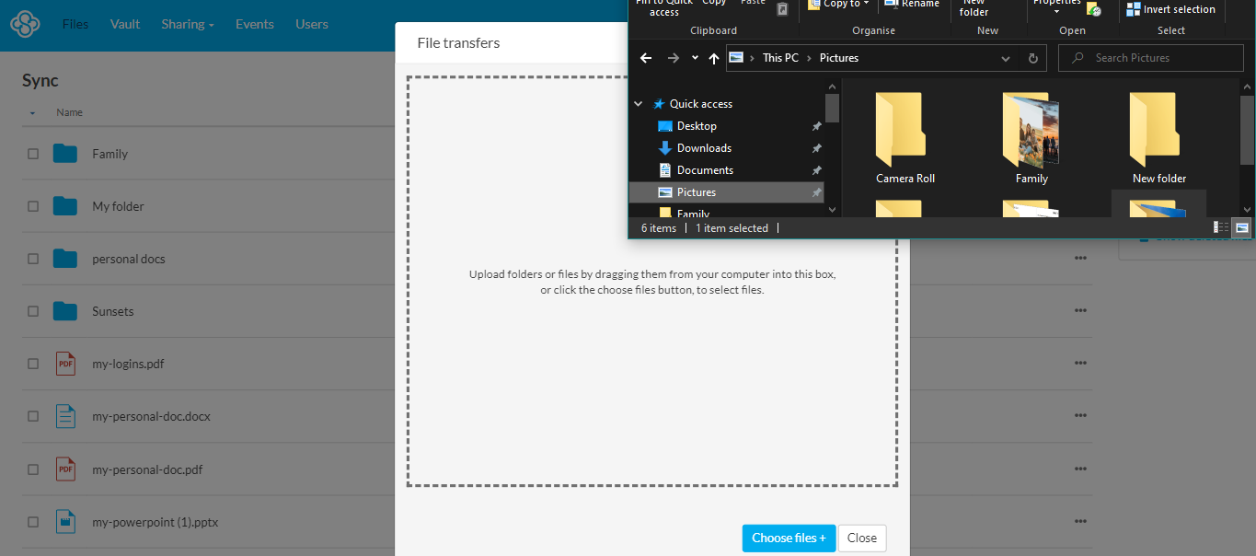Click the up-one-level arrow in Explorer
The width and height of the screenshot is (1256, 556).
pyautogui.click(x=714, y=58)
